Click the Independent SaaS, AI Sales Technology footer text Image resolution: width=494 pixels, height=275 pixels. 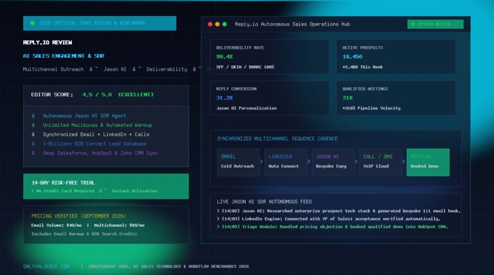click(169, 266)
